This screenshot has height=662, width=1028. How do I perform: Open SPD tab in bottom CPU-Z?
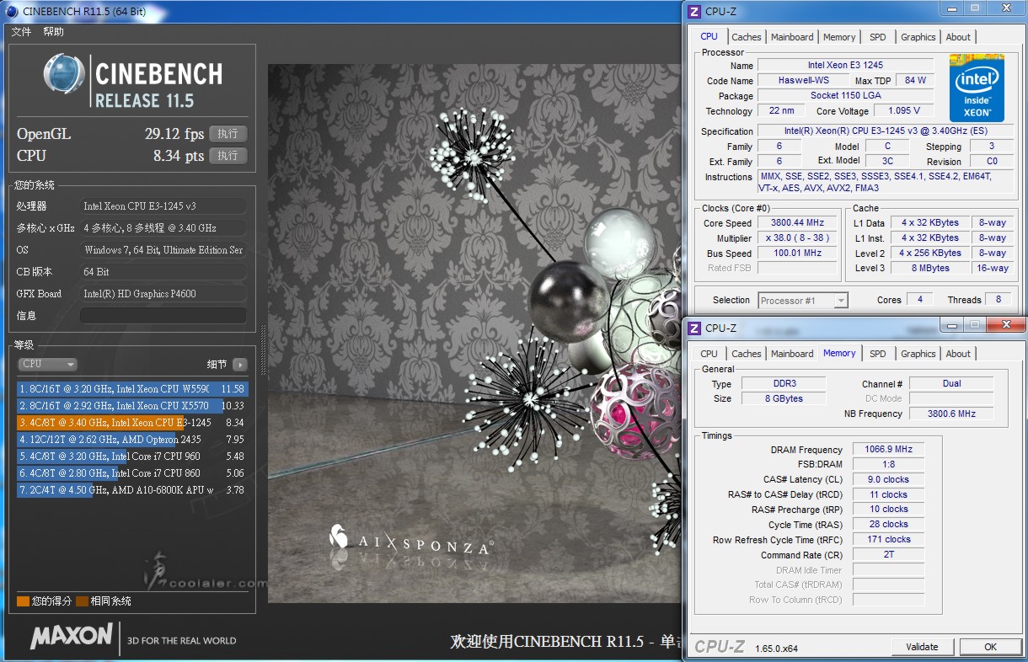pyautogui.click(x=878, y=354)
